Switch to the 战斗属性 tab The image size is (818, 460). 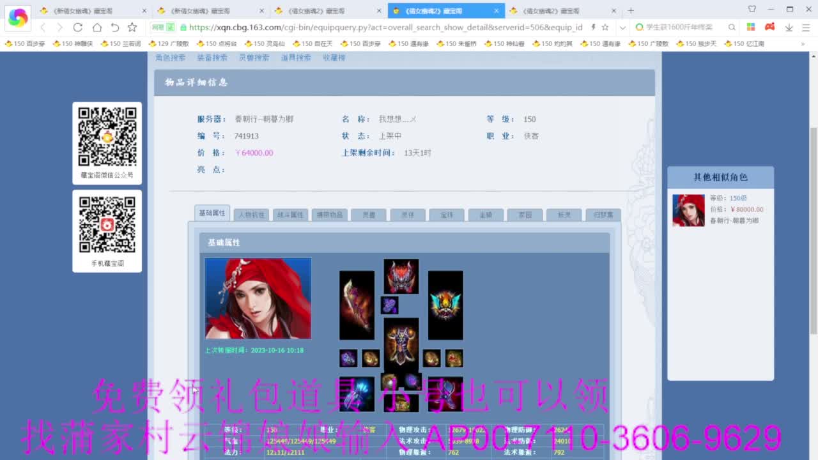[289, 215]
